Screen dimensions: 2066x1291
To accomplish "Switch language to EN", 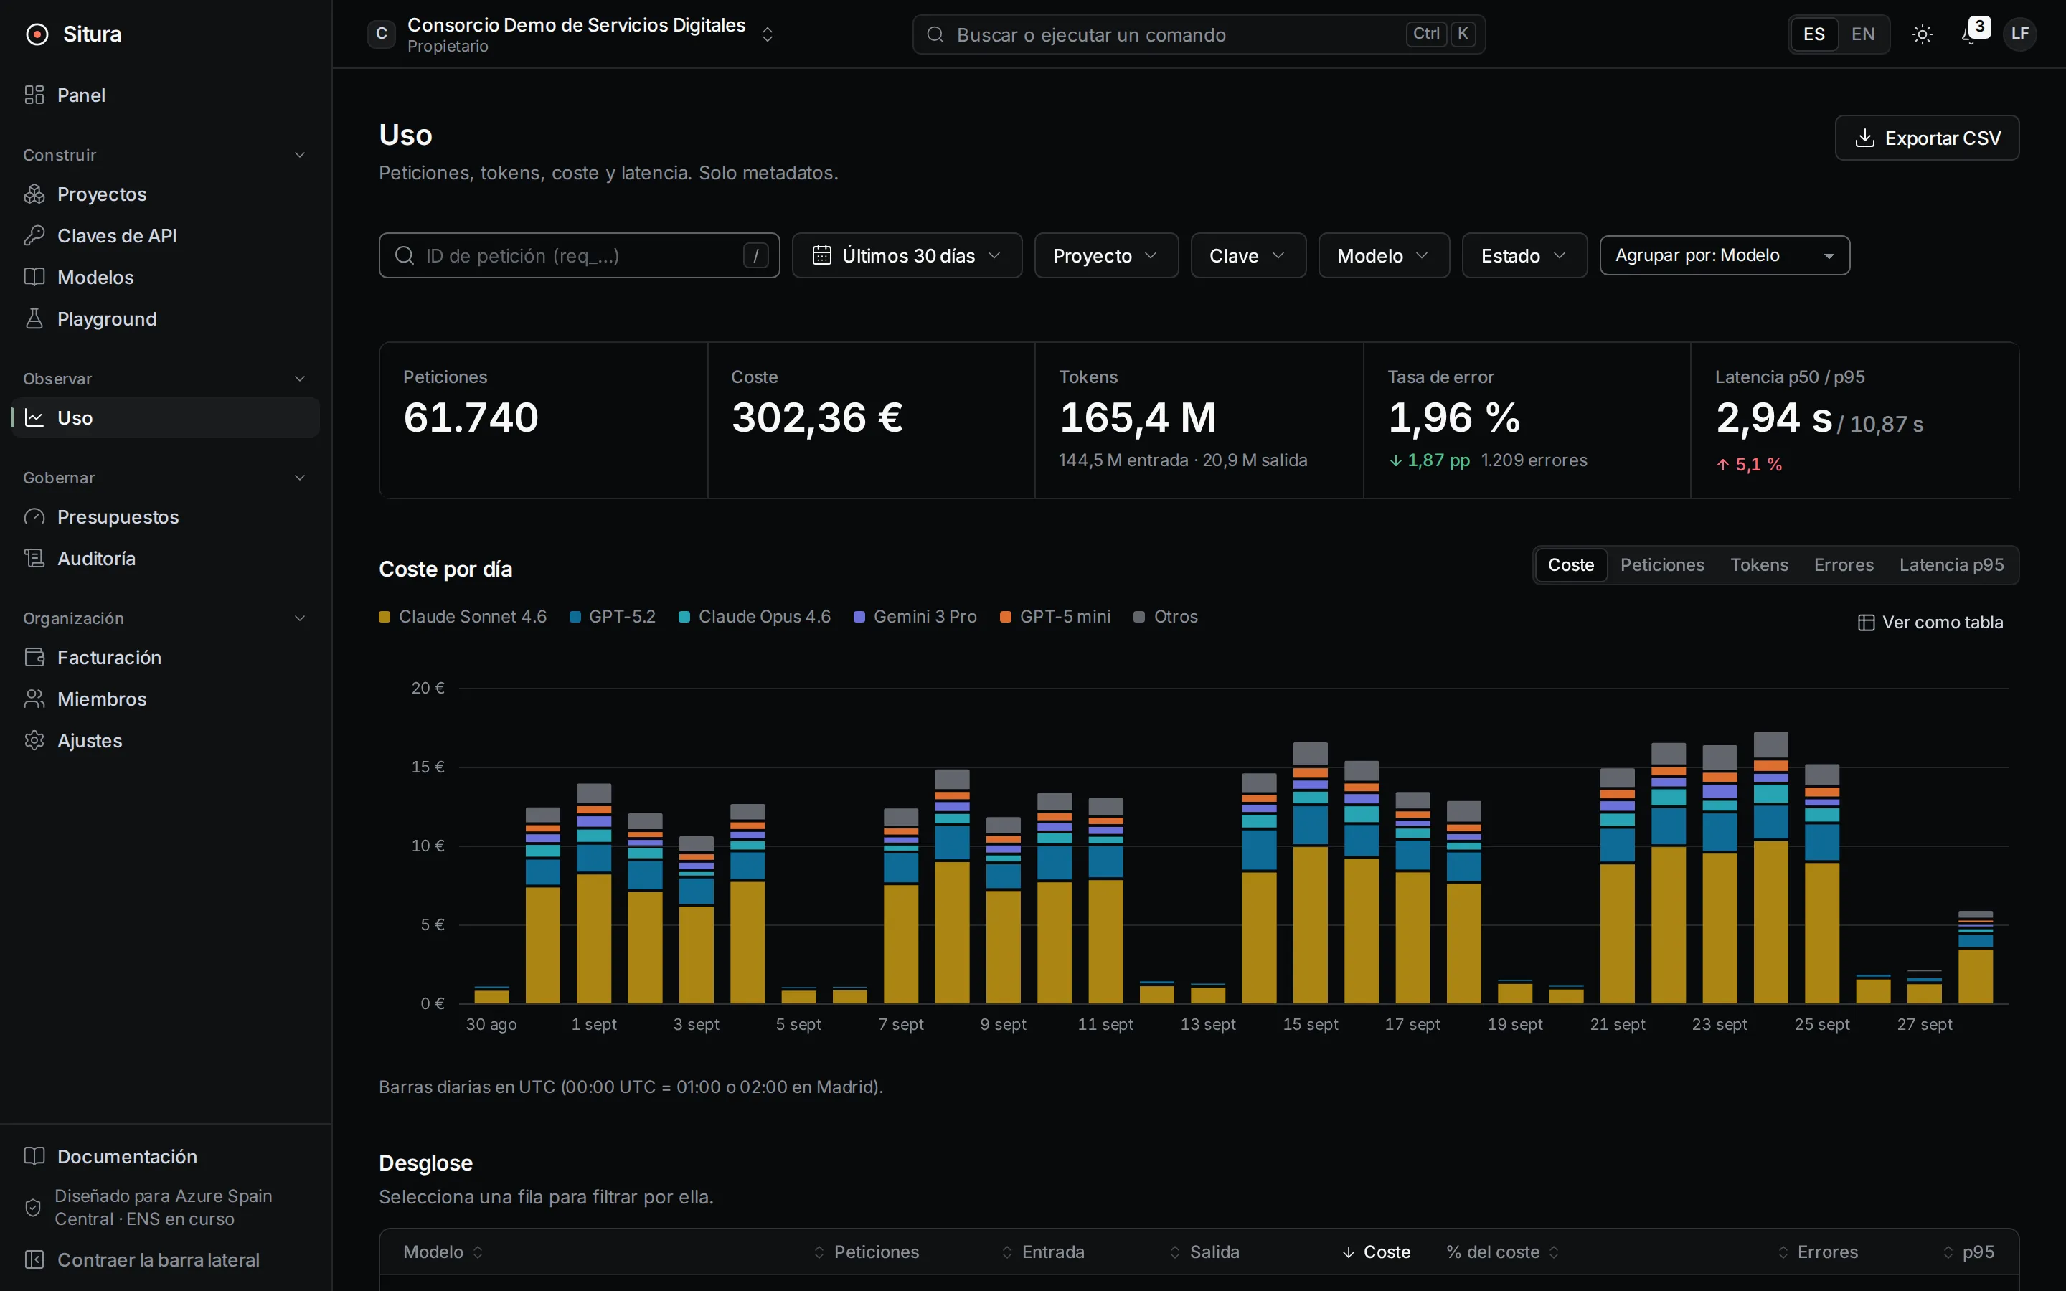I will pyautogui.click(x=1863, y=34).
